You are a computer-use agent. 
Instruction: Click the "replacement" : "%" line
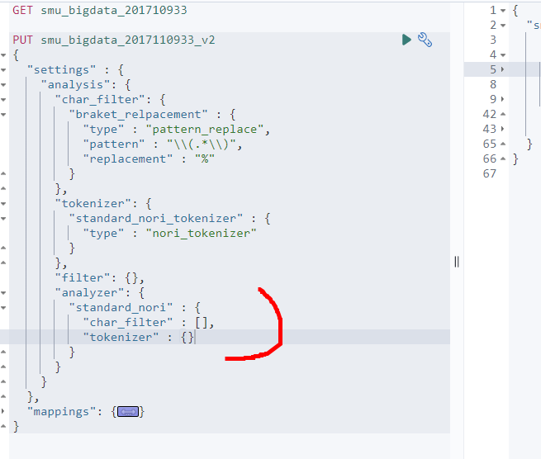coord(149,159)
